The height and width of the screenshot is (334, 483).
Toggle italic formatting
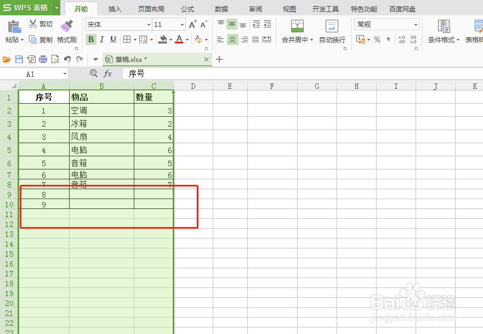[x=101, y=40]
